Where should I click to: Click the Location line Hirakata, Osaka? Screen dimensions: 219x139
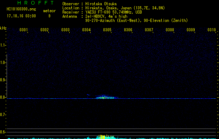click(125, 8)
